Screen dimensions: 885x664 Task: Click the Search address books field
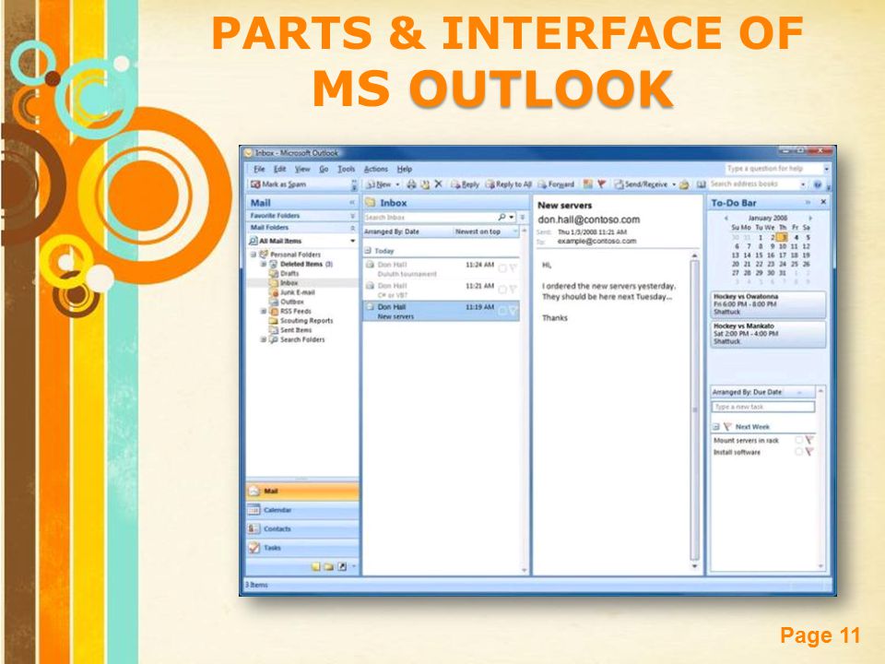[753, 184]
